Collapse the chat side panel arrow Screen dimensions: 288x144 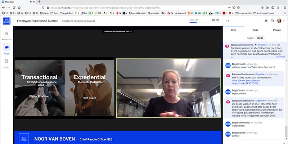point(228,21)
